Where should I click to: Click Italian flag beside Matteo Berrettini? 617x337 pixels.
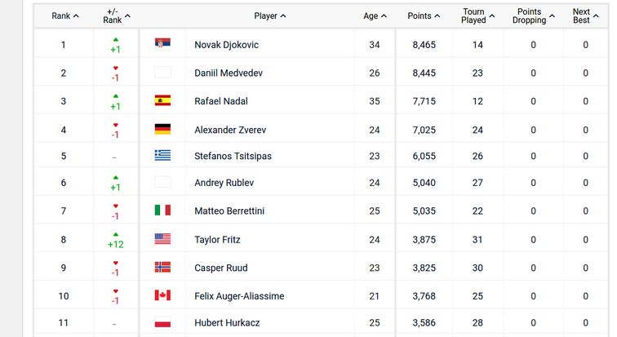click(x=162, y=211)
